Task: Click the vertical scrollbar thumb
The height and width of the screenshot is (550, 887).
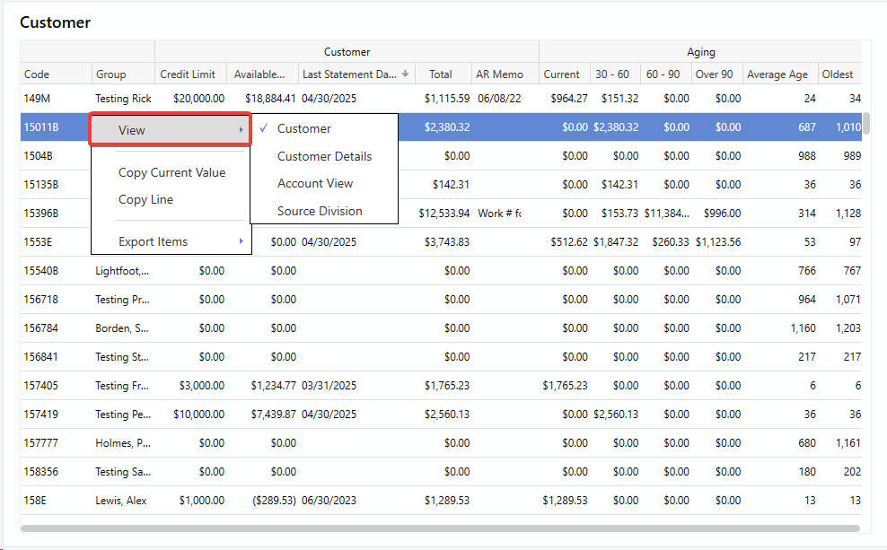Action: pos(866,123)
